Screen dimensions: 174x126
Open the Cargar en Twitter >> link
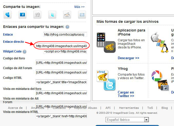point(126,94)
